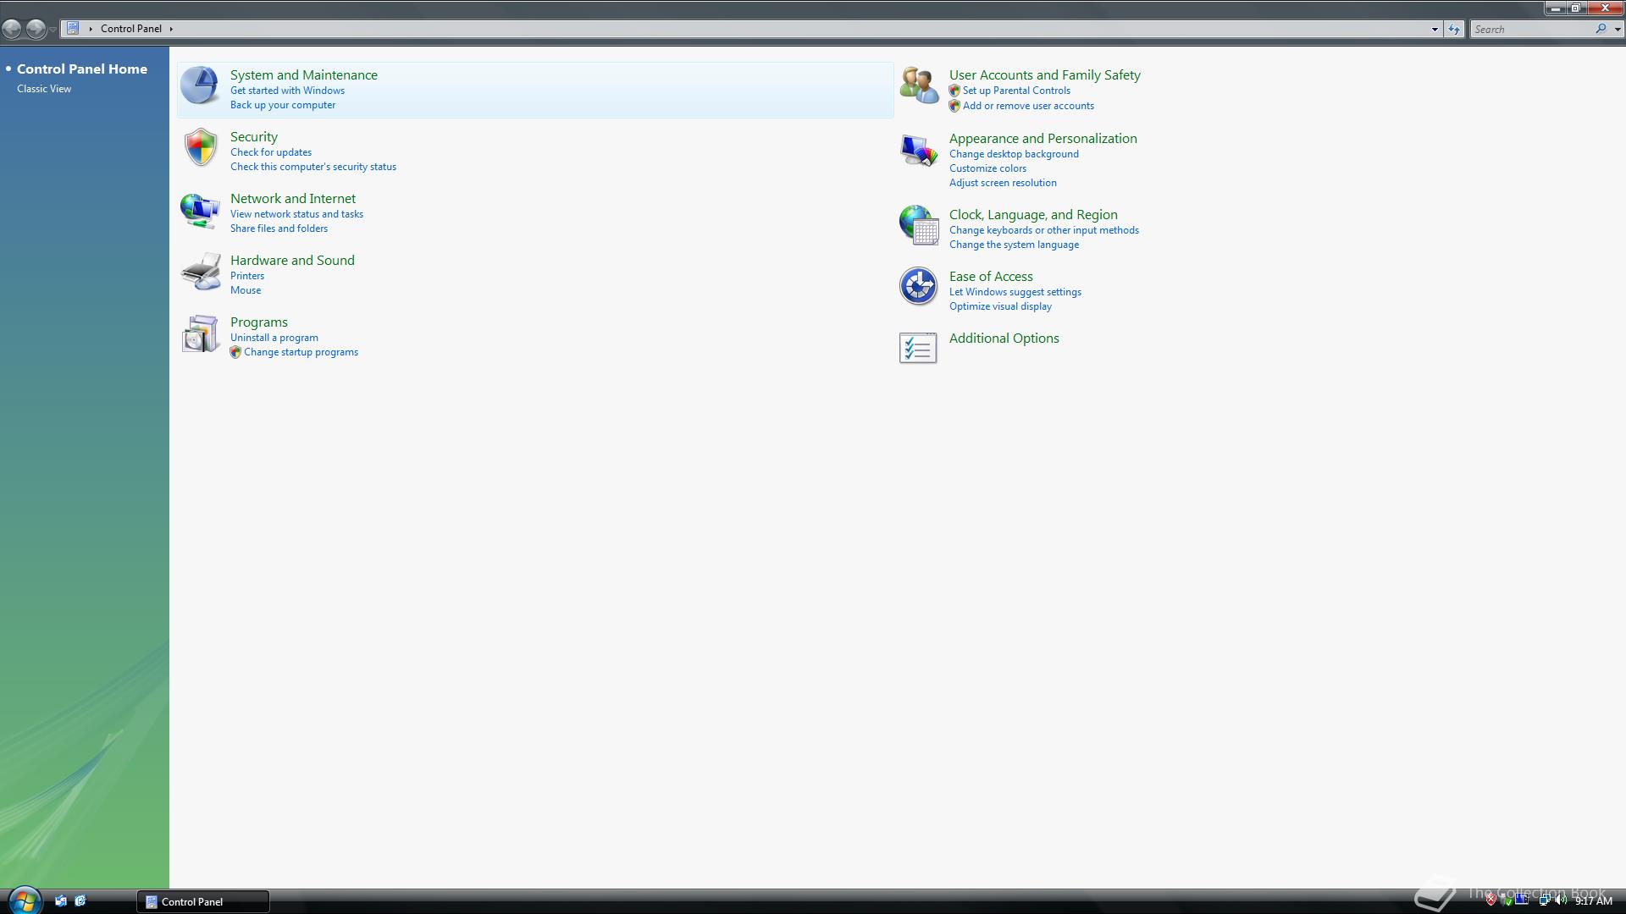This screenshot has height=914, width=1626.
Task: Expand the address bar history dropdown
Action: click(x=1435, y=29)
